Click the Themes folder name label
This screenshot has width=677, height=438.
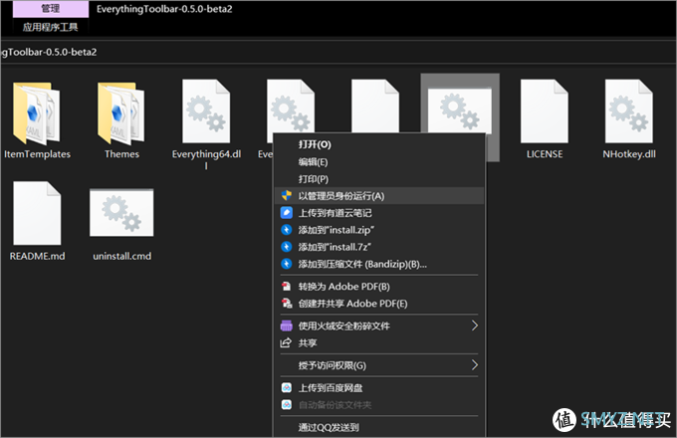point(121,154)
